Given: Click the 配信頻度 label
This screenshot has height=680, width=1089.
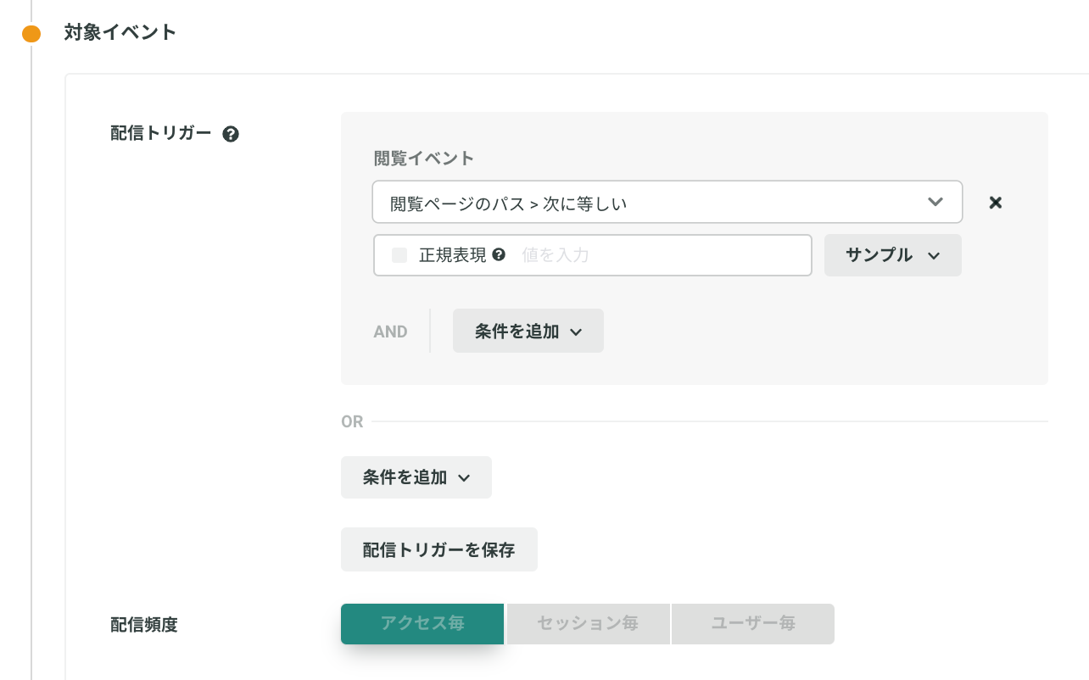Looking at the screenshot, I should tap(144, 625).
